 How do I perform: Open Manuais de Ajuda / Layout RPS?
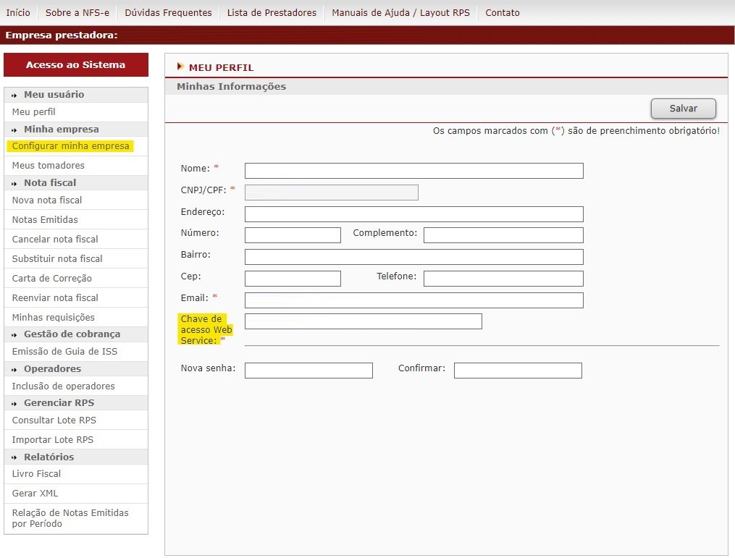coord(400,12)
